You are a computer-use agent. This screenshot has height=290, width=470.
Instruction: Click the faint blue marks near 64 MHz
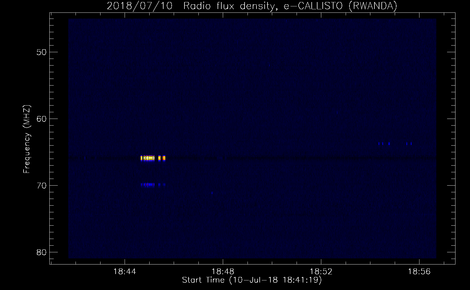[395, 143]
